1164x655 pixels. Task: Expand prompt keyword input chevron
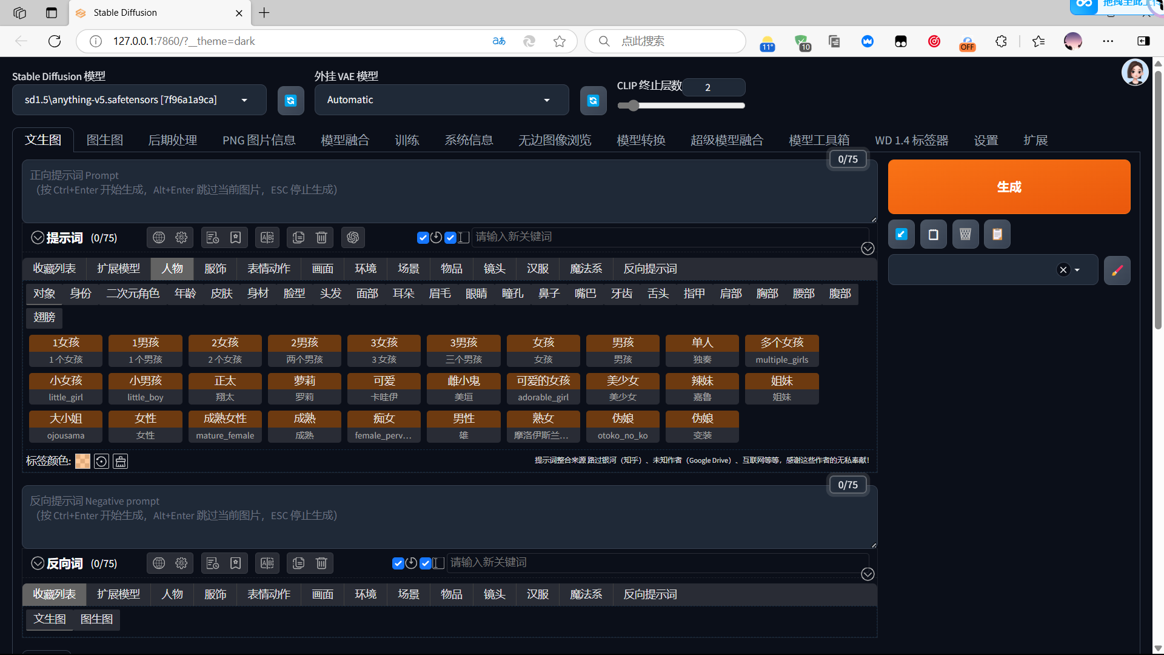(868, 249)
